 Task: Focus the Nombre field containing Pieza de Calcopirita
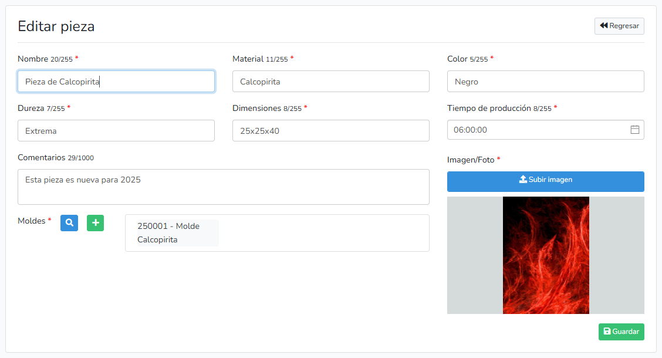(x=116, y=82)
